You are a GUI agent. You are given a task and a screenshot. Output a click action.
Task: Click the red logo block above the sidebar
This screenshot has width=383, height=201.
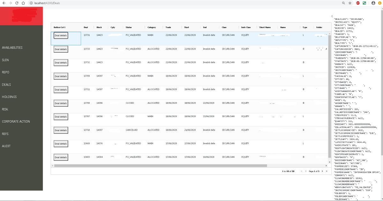21,16
